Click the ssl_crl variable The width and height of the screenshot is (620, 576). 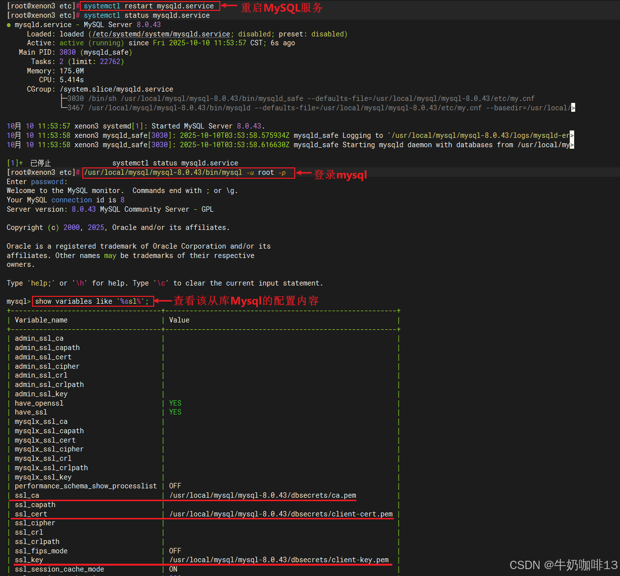(x=29, y=532)
